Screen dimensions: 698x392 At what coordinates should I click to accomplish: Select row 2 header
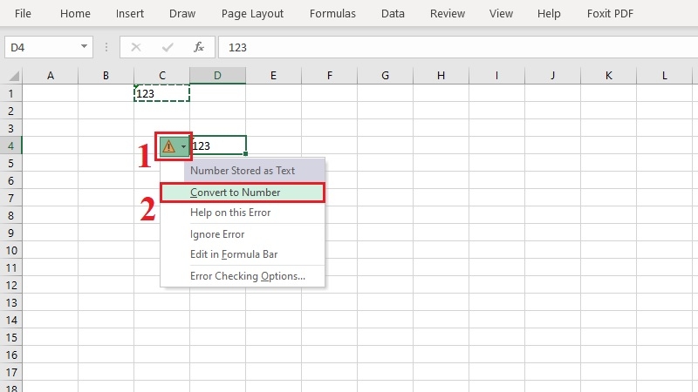11,111
